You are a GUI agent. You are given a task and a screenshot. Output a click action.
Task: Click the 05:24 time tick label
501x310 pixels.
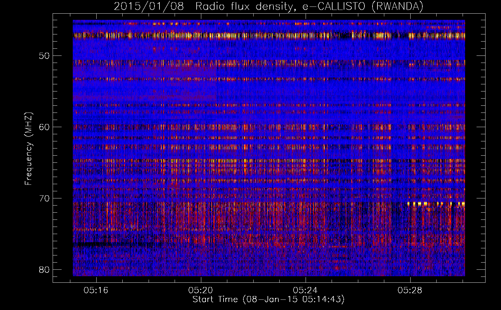[305, 290]
